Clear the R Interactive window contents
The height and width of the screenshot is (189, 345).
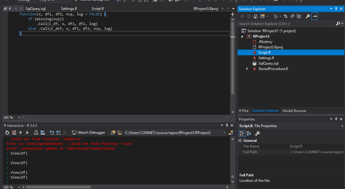coord(14,133)
